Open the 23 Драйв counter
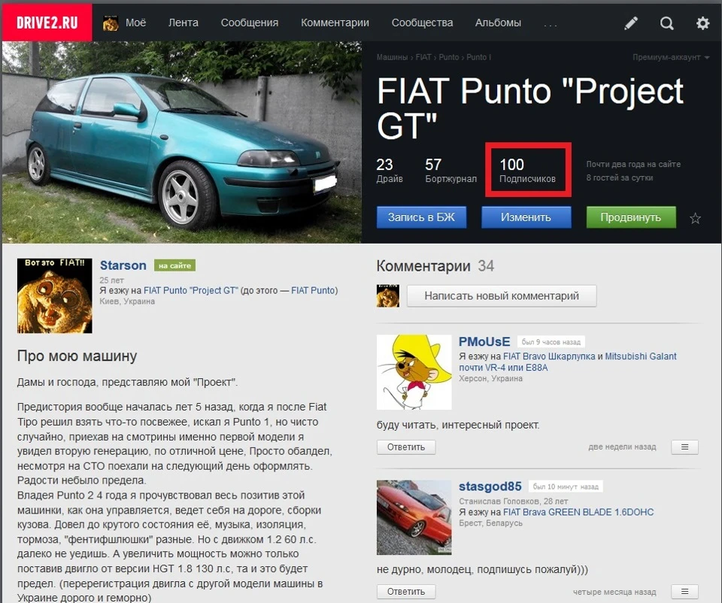Screen dimensions: 722x603 tap(390, 171)
